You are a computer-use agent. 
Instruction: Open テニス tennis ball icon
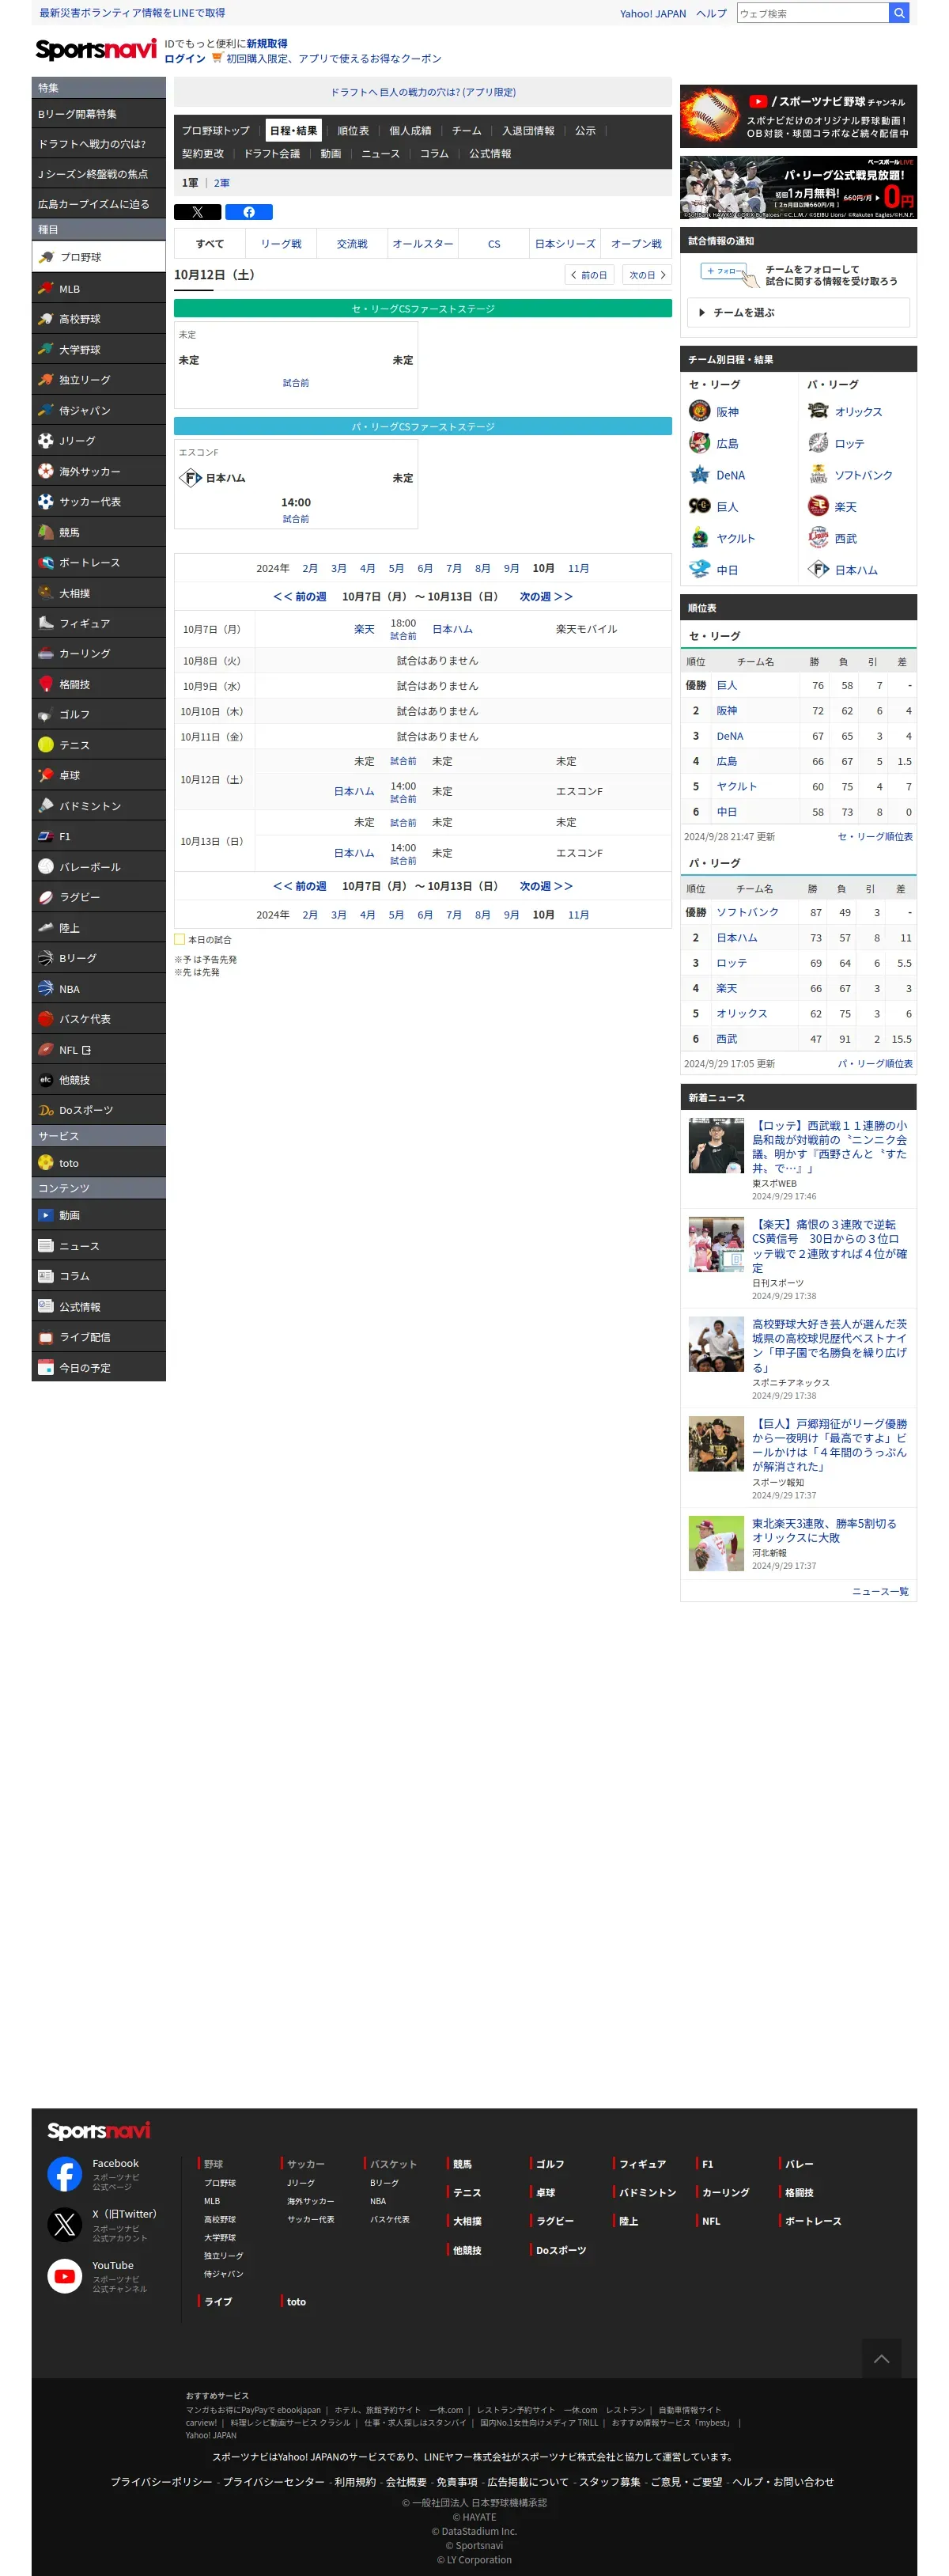[45, 744]
